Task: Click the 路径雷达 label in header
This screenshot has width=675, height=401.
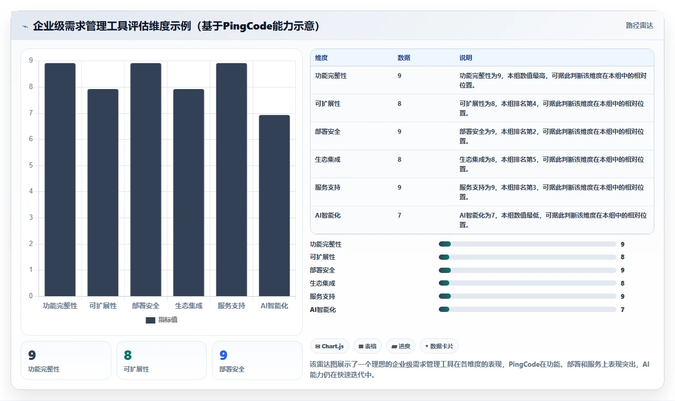Action: (x=639, y=25)
